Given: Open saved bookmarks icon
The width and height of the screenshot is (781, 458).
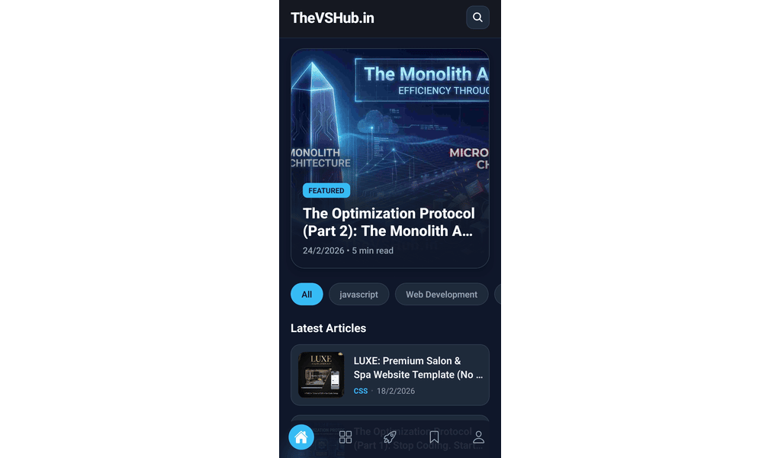Looking at the screenshot, I should [x=434, y=437].
